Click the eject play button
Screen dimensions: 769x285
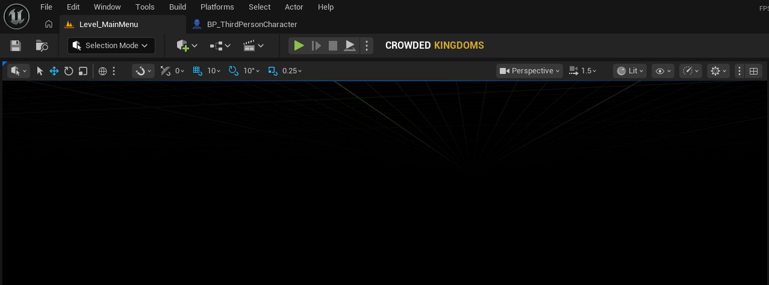350,46
